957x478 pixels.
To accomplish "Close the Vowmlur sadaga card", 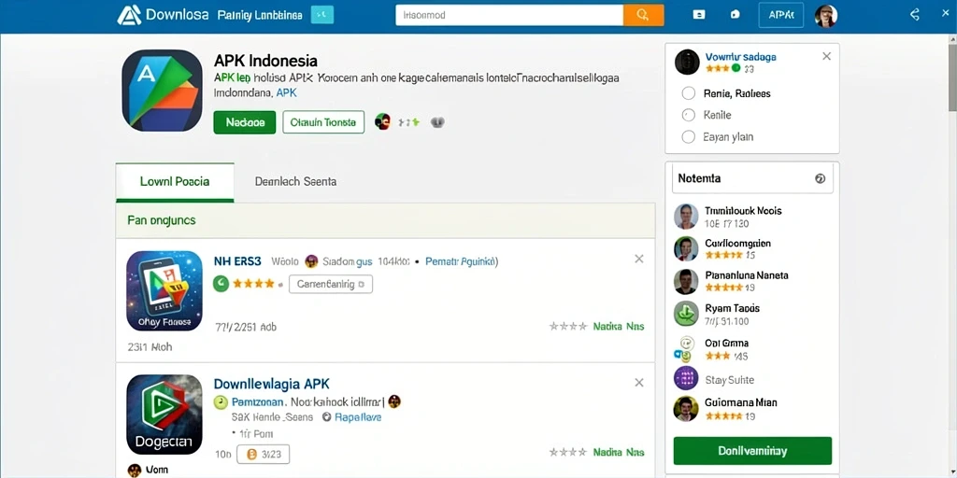I will coord(826,56).
